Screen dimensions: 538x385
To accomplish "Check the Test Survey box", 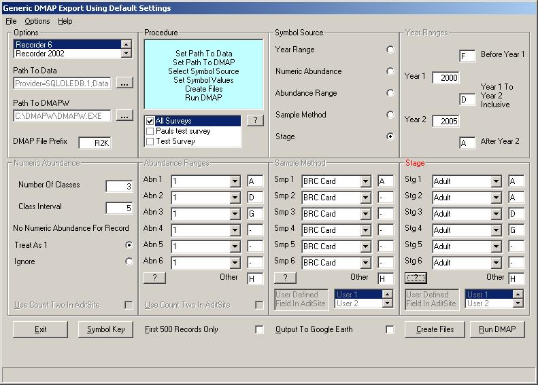I will [x=150, y=141].
